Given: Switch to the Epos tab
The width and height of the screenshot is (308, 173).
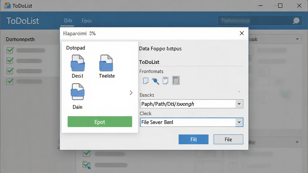Looking at the screenshot, I should pos(87,21).
